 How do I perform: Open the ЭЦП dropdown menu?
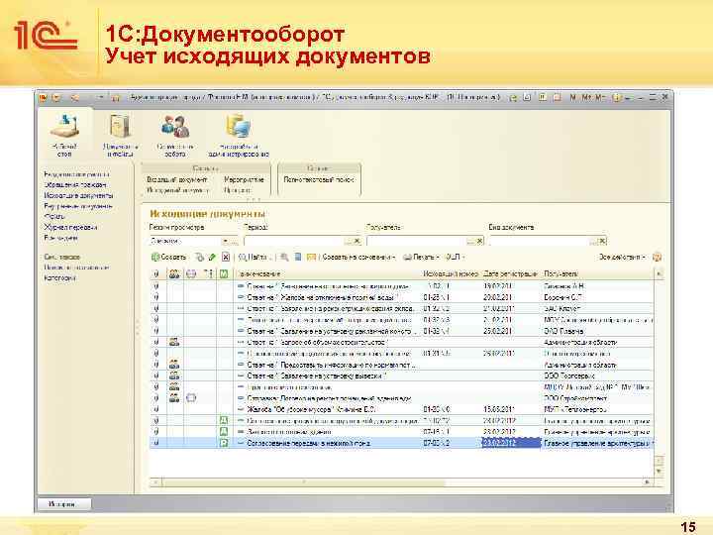pos(456,257)
